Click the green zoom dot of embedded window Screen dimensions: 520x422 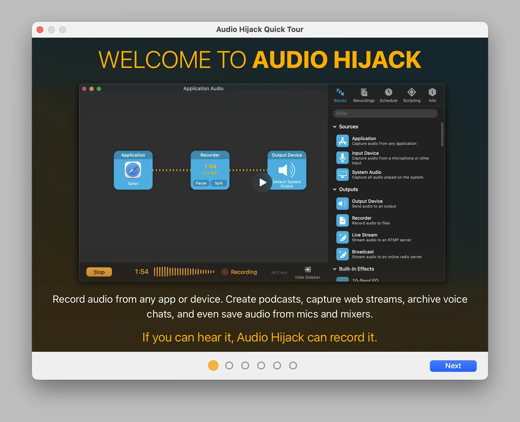click(x=99, y=89)
